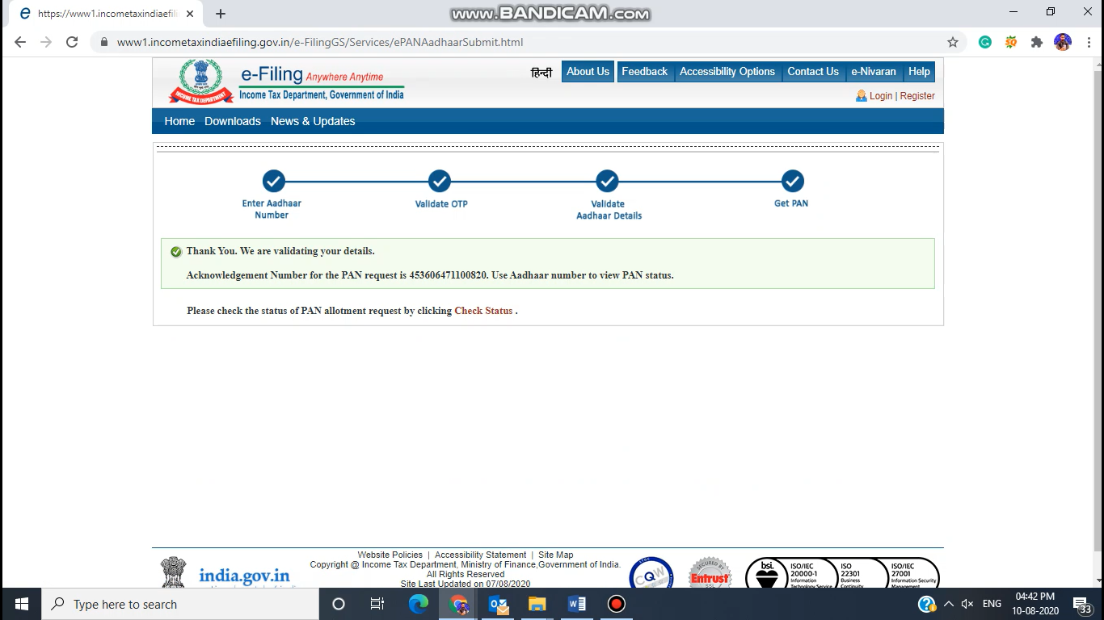This screenshot has height=620, width=1104.
Task: Open the Register link
Action: (x=917, y=95)
